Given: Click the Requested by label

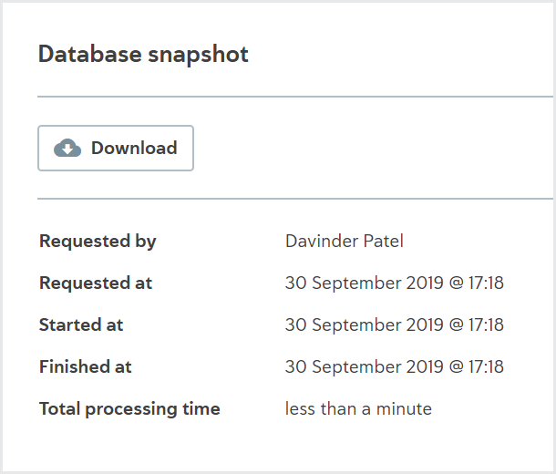Looking at the screenshot, I should (98, 242).
